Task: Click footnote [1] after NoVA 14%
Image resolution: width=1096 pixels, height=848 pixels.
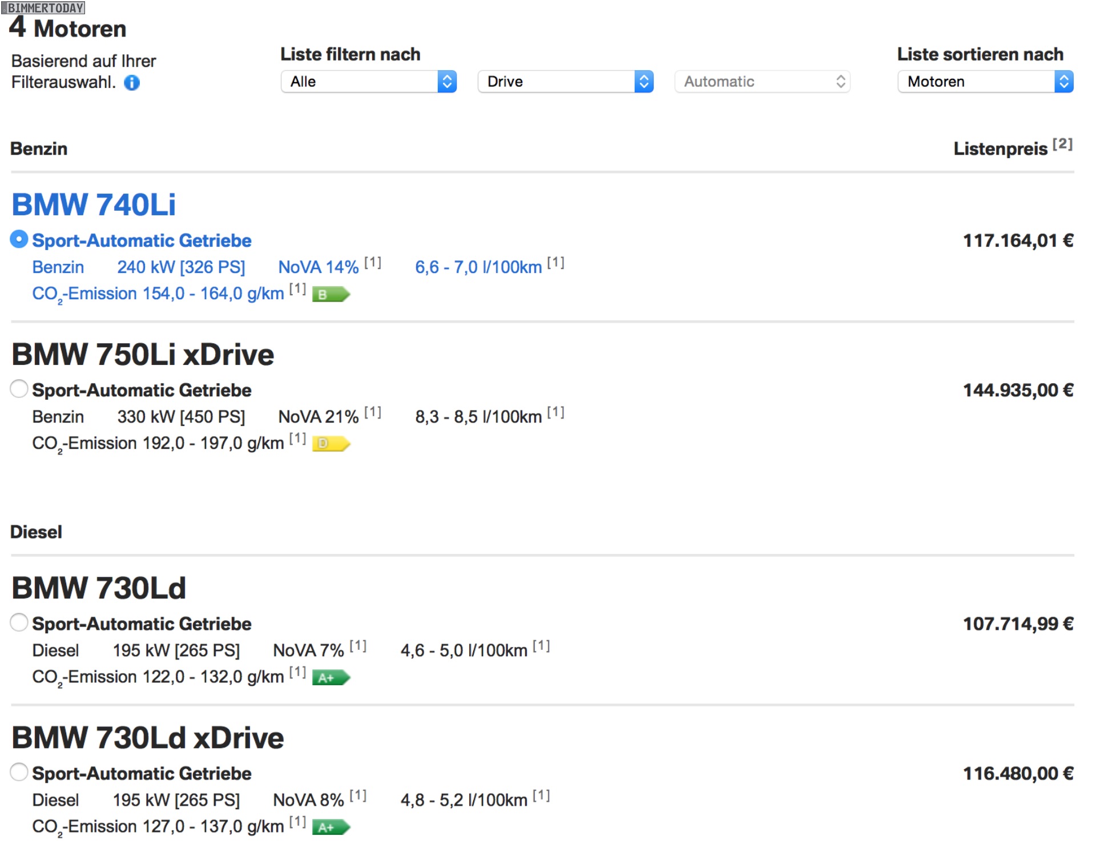Action: tap(373, 263)
